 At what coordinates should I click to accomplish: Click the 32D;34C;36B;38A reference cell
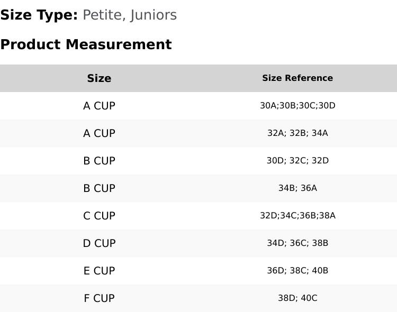pos(297,216)
